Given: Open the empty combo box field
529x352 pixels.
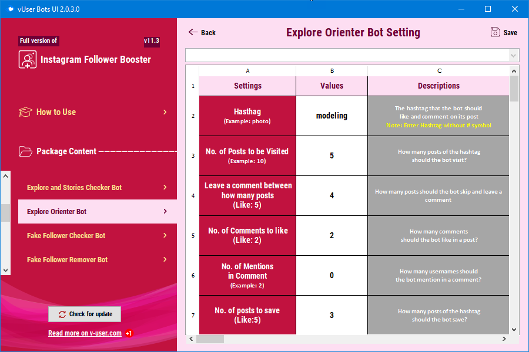Looking at the screenshot, I should 352,55.
